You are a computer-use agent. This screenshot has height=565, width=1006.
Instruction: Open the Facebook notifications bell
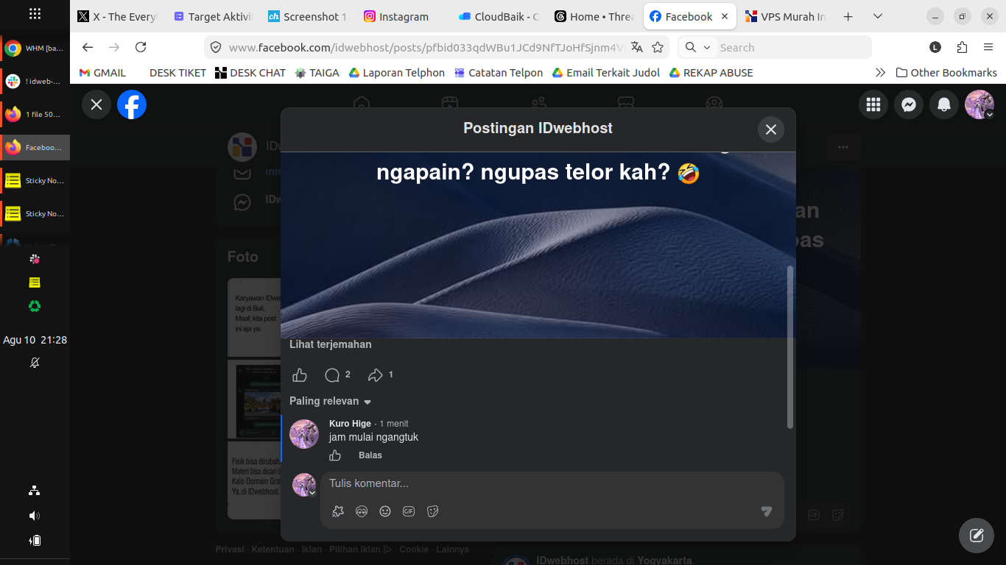[944, 104]
